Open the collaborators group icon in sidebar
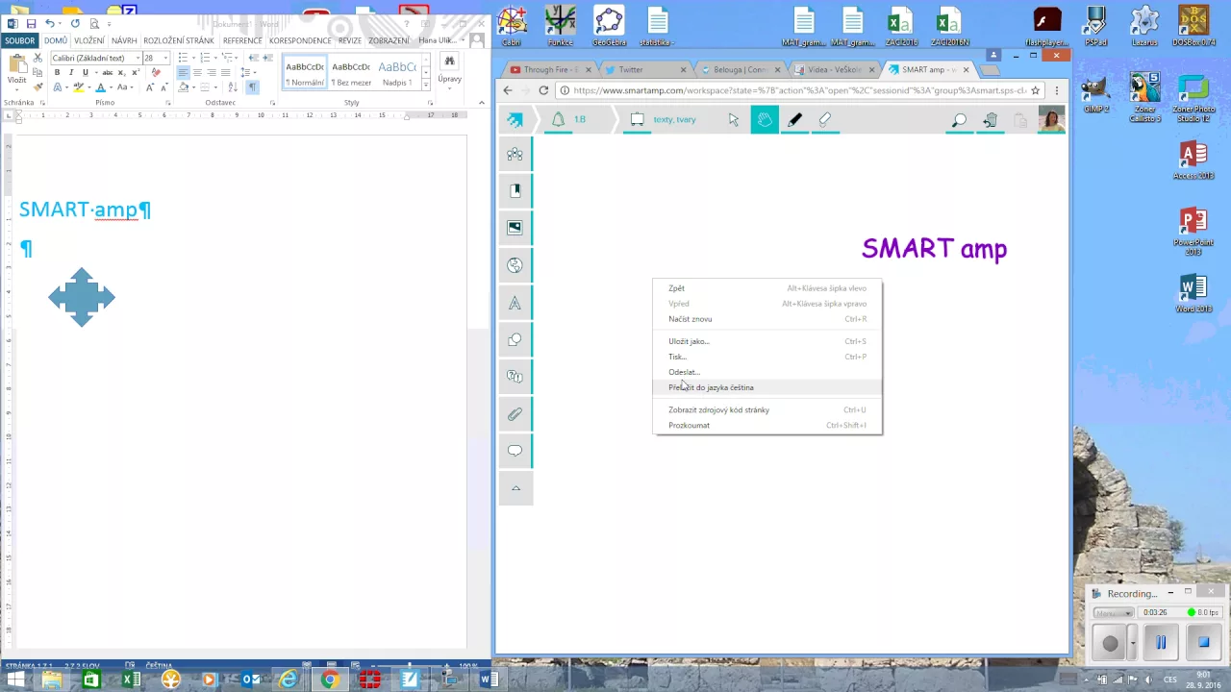Viewport: 1231px width, 692px height. point(515,154)
